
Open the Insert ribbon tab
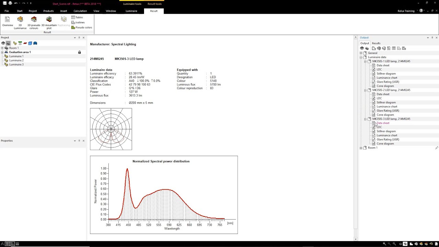(x=63, y=11)
